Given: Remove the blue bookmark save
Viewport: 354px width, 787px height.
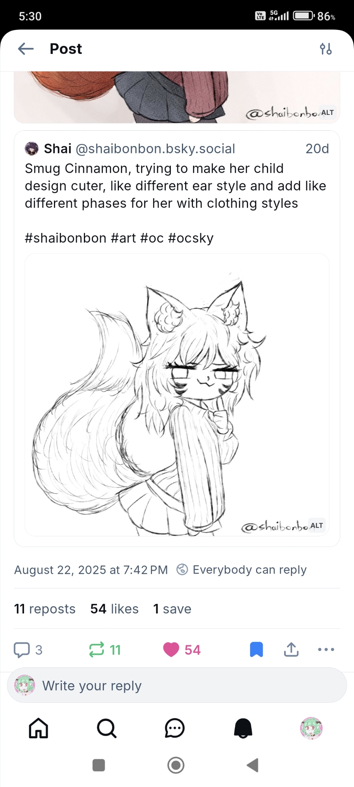Looking at the screenshot, I should pyautogui.click(x=256, y=650).
